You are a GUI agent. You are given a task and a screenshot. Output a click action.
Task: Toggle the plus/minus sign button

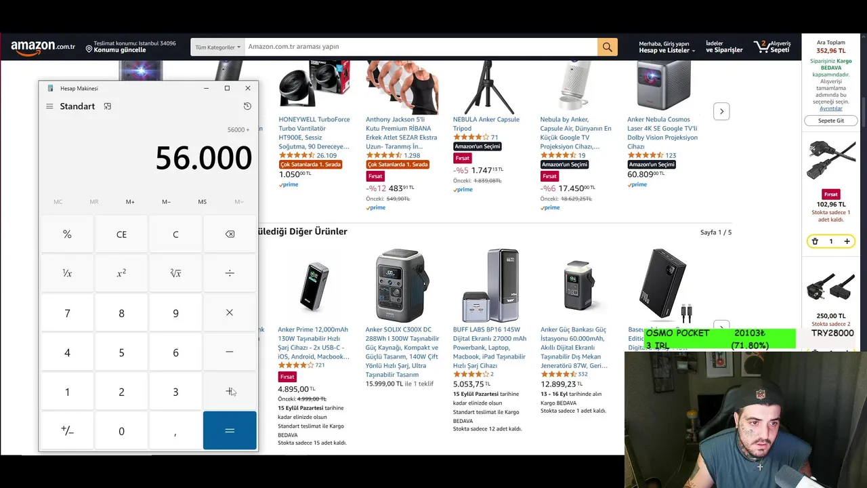[x=67, y=430]
